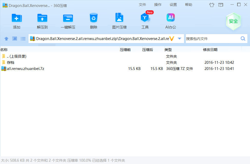Switch to the list view mode button

point(23,39)
